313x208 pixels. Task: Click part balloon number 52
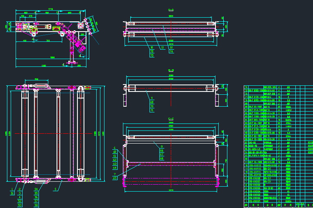[x=20, y=201]
